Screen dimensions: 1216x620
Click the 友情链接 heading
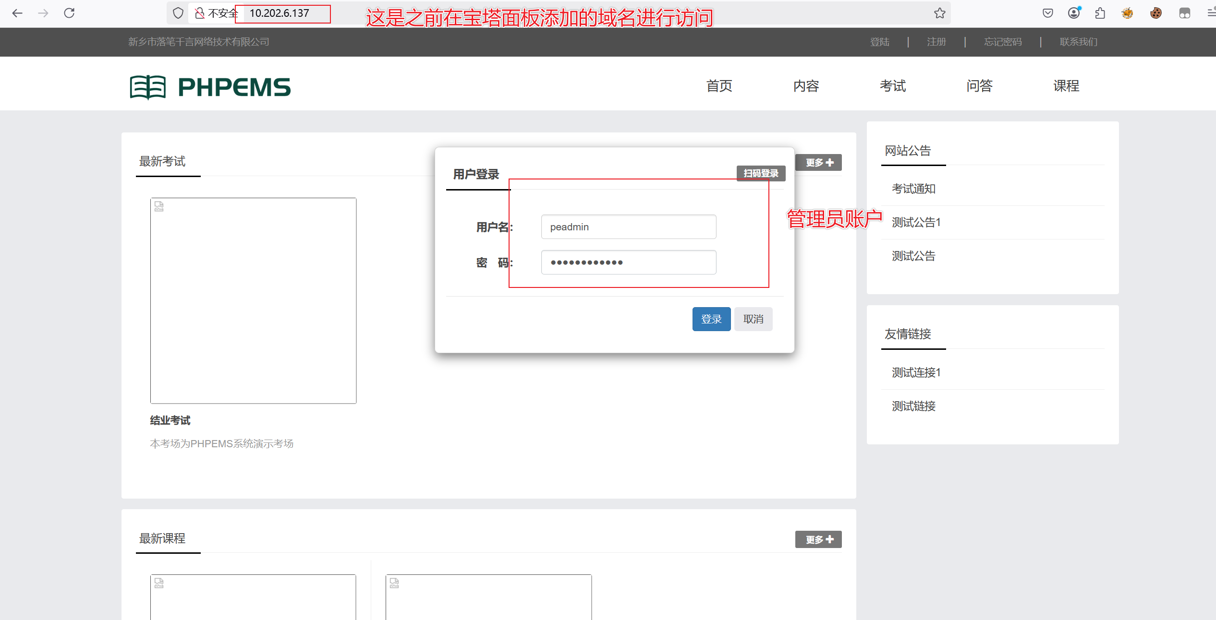pos(908,334)
